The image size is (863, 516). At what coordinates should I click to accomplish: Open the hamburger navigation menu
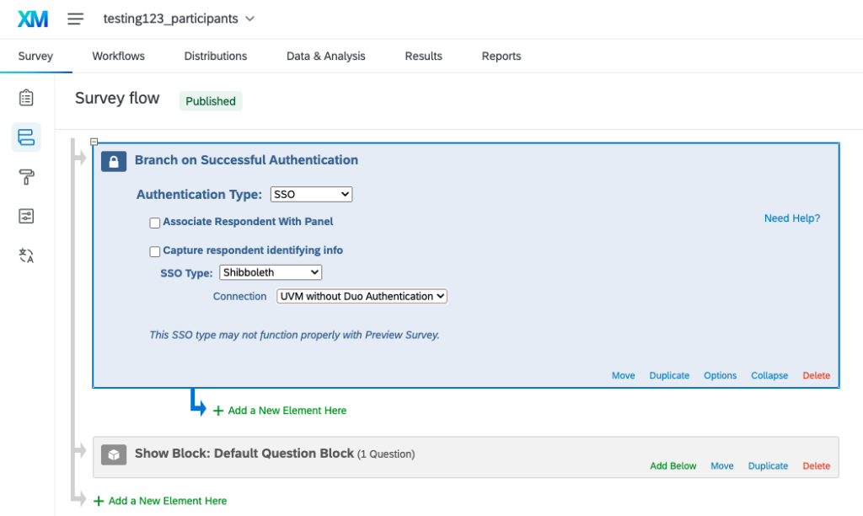[x=75, y=19]
